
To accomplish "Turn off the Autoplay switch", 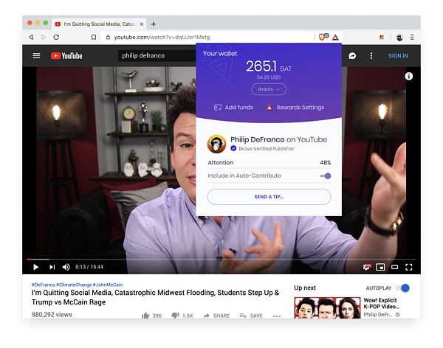I will click(x=402, y=288).
